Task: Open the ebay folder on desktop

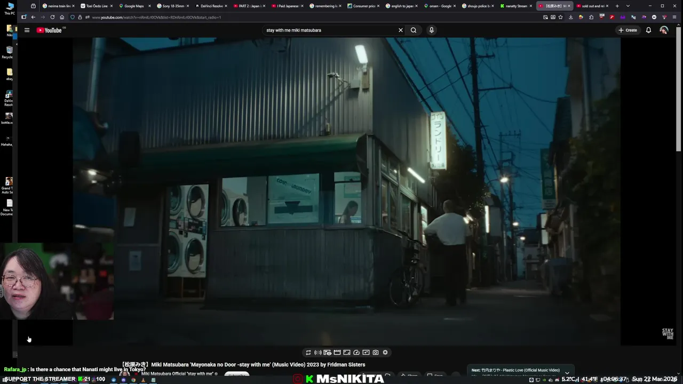Action: click(x=9, y=74)
